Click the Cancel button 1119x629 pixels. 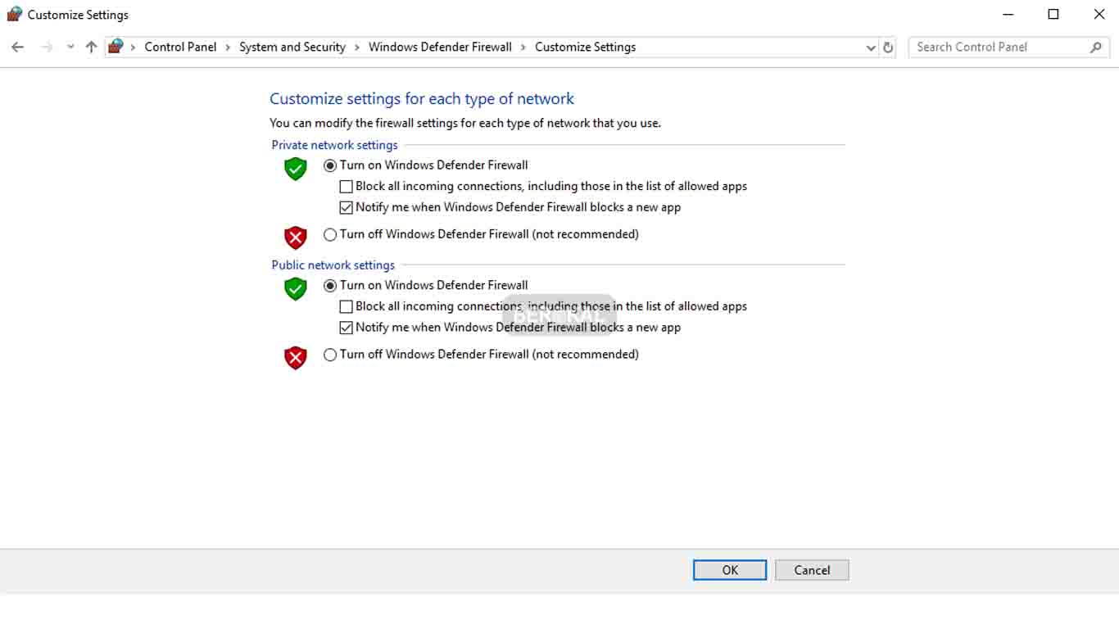pos(812,570)
